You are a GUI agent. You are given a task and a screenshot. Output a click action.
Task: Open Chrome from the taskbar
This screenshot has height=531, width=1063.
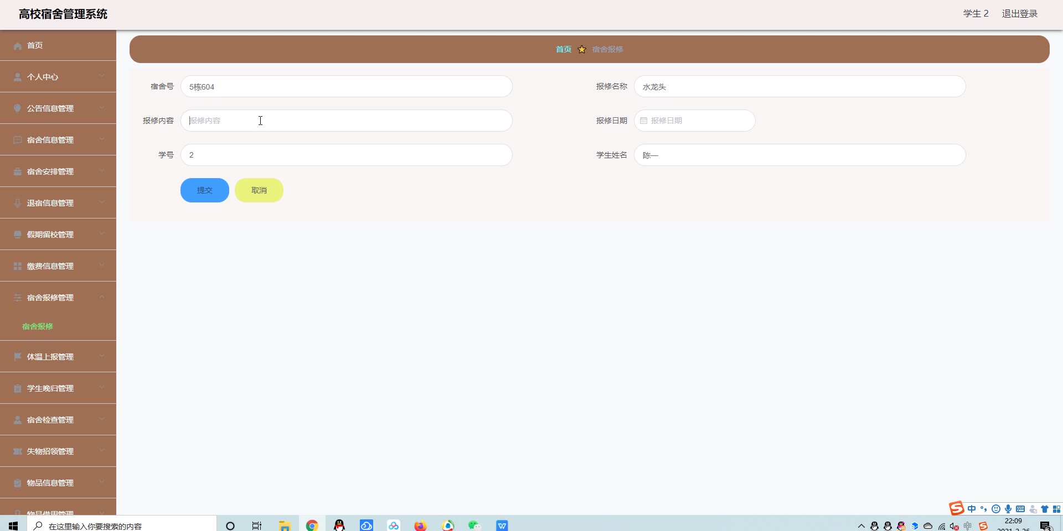(x=312, y=525)
